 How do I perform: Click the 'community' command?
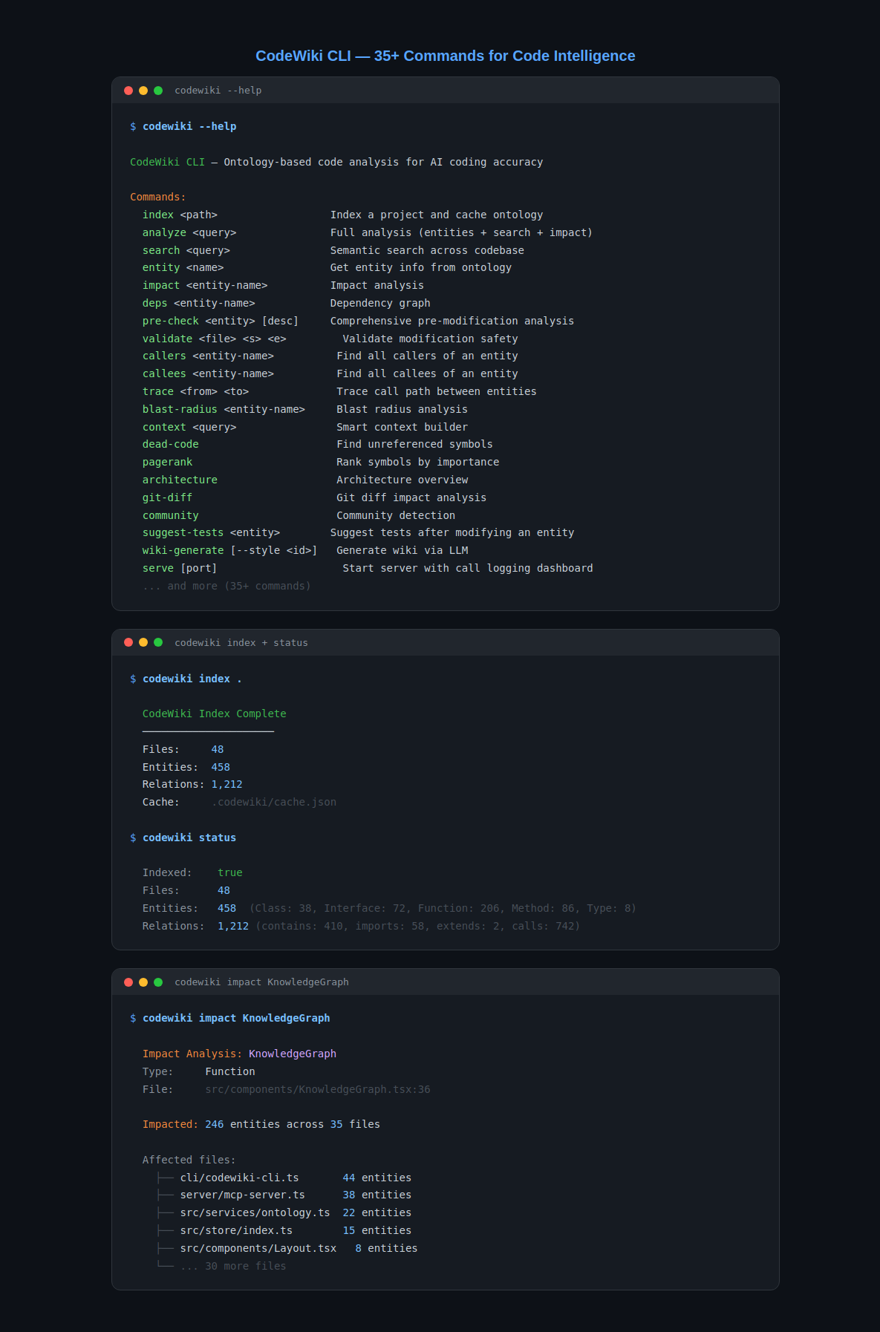(171, 516)
